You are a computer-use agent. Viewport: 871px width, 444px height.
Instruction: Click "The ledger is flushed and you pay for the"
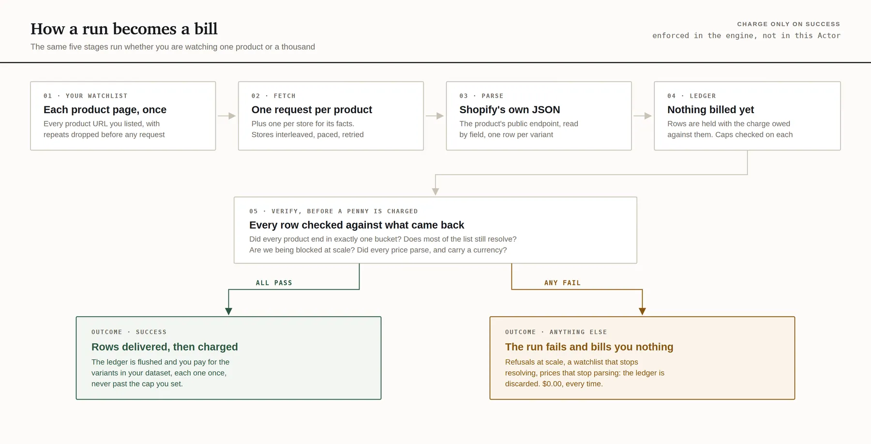(161, 362)
